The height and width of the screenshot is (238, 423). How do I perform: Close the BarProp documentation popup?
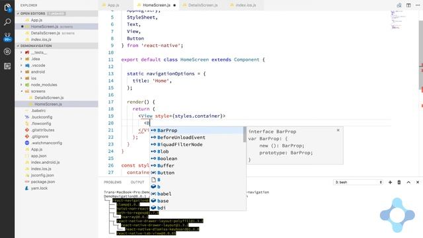pos(338,130)
